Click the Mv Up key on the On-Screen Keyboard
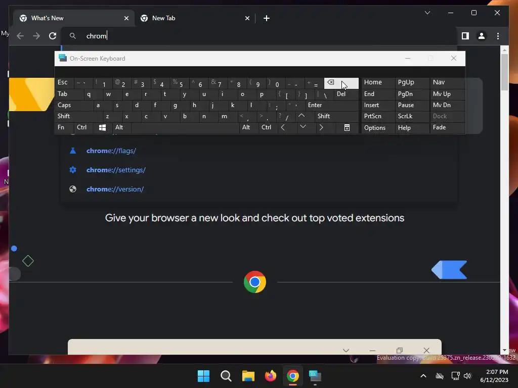This screenshot has width=518, height=388. pyautogui.click(x=448, y=94)
